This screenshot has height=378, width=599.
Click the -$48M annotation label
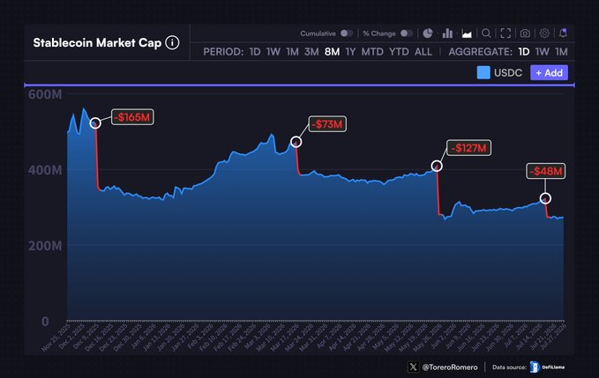546,171
